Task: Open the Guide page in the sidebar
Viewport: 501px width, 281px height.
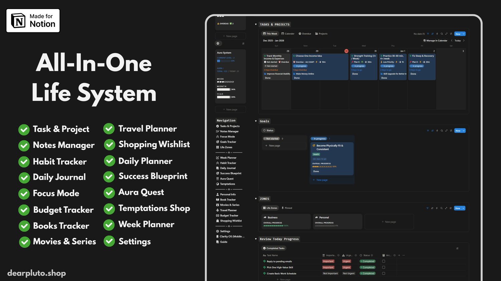Action: [222, 242]
